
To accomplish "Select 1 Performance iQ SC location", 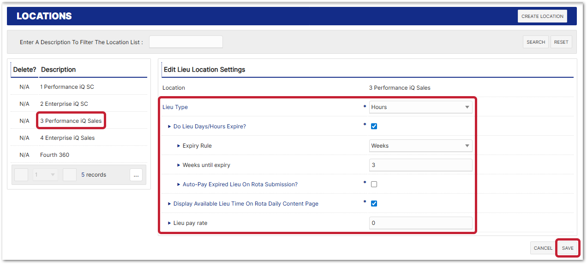I will click(x=67, y=87).
